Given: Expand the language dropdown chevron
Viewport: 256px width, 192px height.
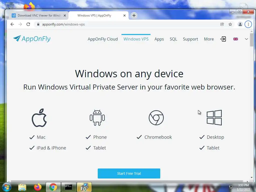Looking at the screenshot, I should tap(246, 39).
